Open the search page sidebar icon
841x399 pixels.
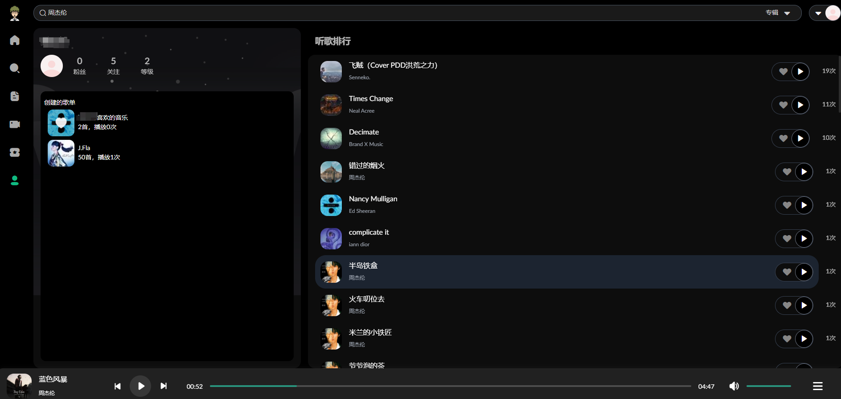[15, 68]
